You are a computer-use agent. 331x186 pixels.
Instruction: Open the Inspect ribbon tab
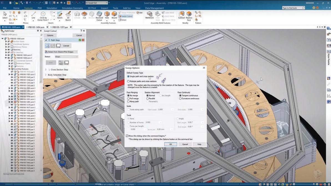[105, 8]
